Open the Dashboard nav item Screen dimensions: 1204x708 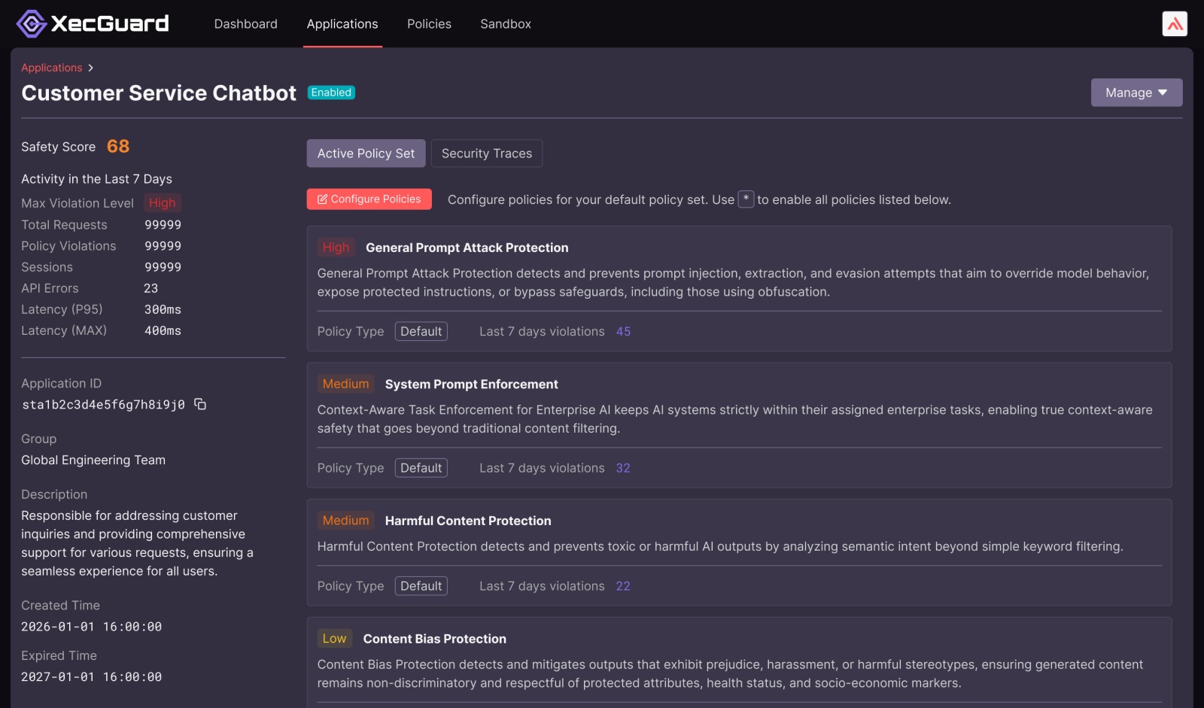pos(246,24)
